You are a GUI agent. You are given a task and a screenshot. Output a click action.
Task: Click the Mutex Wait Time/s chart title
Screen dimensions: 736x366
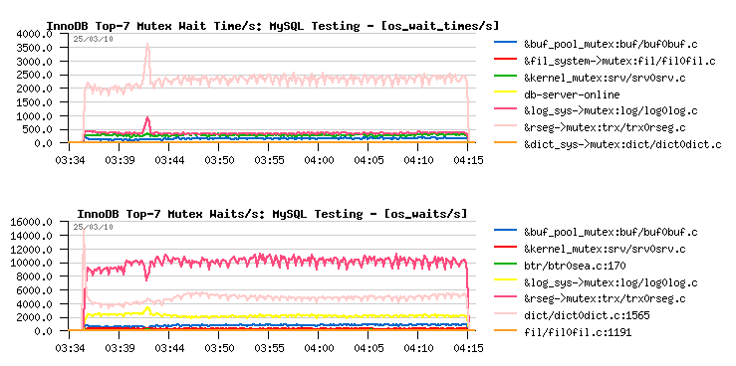272,26
